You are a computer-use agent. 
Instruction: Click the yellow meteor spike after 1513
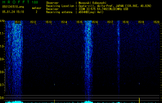[x=54, y=101]
